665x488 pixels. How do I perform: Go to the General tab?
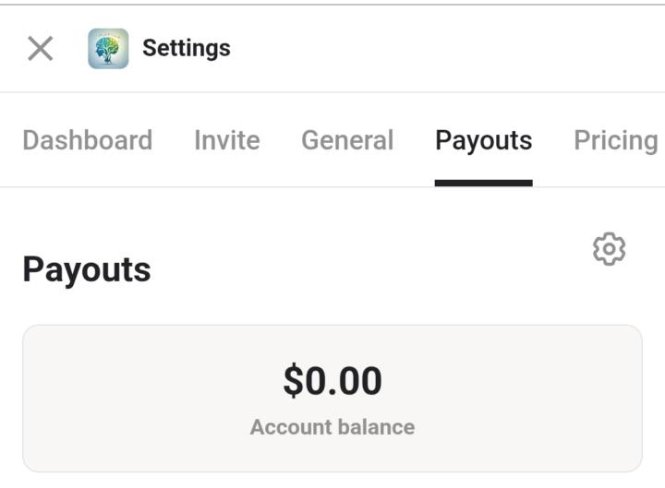[347, 140]
